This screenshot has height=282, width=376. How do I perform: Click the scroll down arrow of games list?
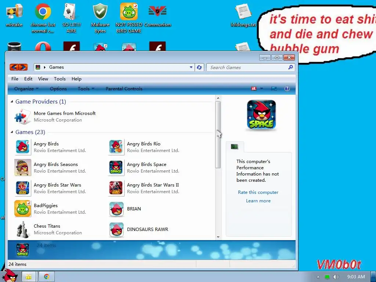[218, 237]
